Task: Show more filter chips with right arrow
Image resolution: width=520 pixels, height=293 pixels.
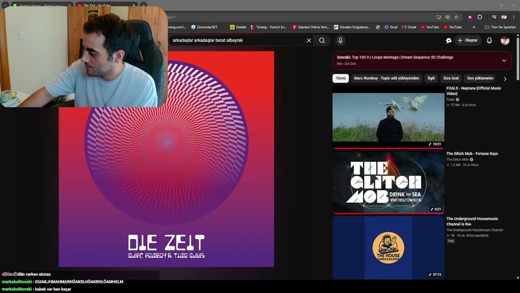Action: (505, 79)
